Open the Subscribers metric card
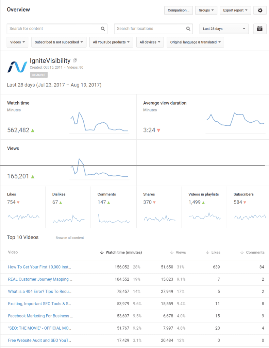Image resolution: width=269 pixels, height=348 pixels. coord(248,207)
